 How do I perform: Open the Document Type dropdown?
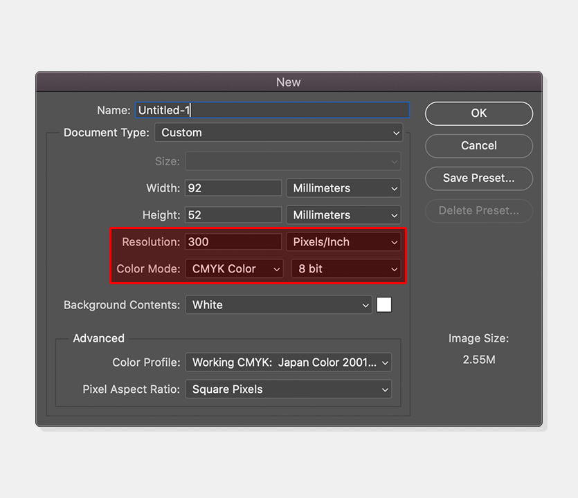click(x=279, y=133)
